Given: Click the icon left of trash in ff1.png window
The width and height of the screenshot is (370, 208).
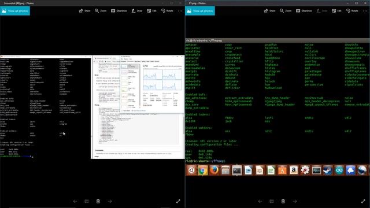Looking at the screenshot, I should coord(272,201).
